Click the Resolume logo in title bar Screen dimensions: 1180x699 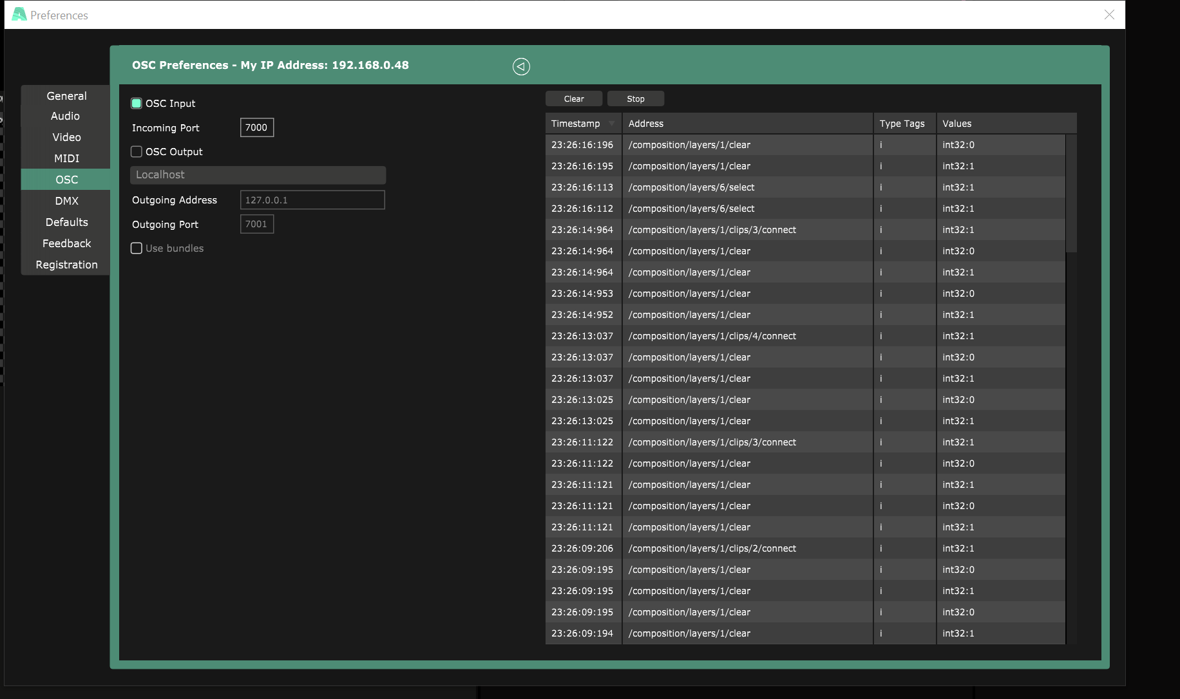click(x=19, y=14)
